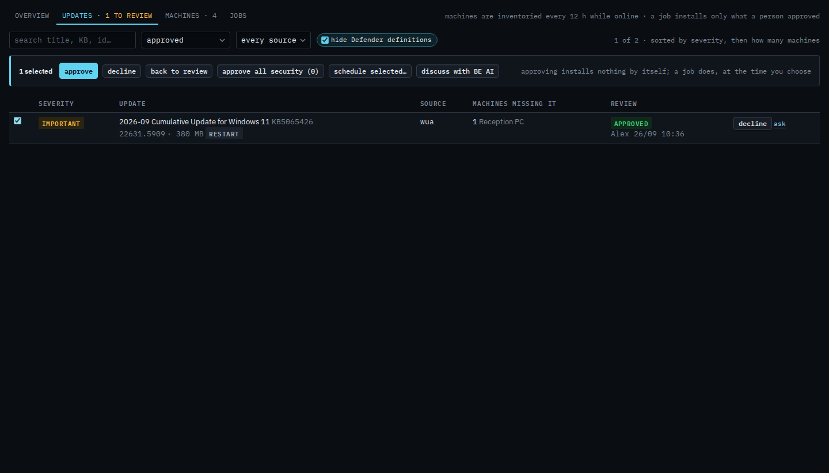Click the IMPORTANT severity badge
The image size is (829, 473).
pos(61,123)
